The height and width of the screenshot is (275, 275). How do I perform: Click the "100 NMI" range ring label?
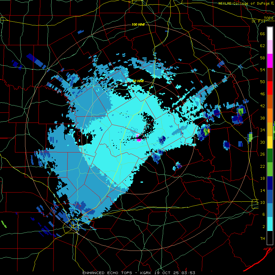138,24
